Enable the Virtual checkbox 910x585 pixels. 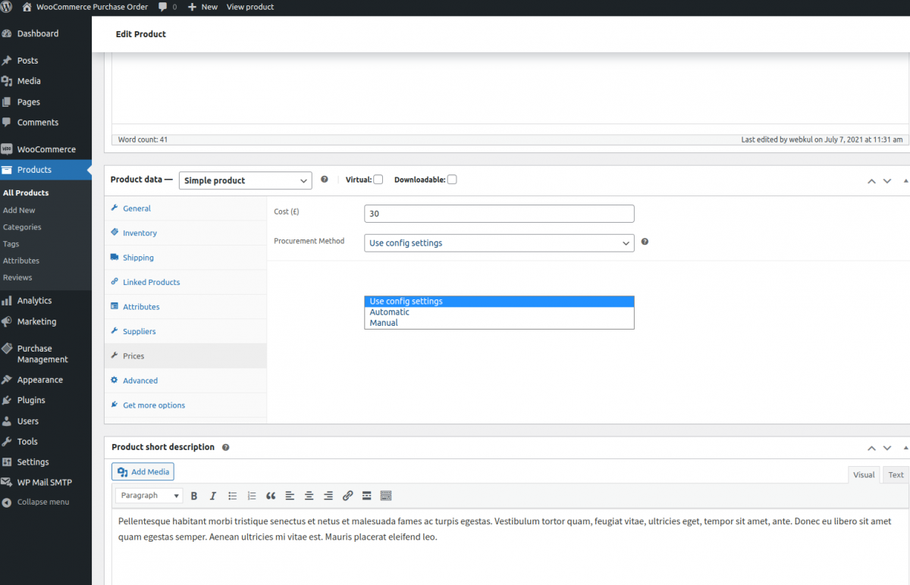pyautogui.click(x=378, y=180)
